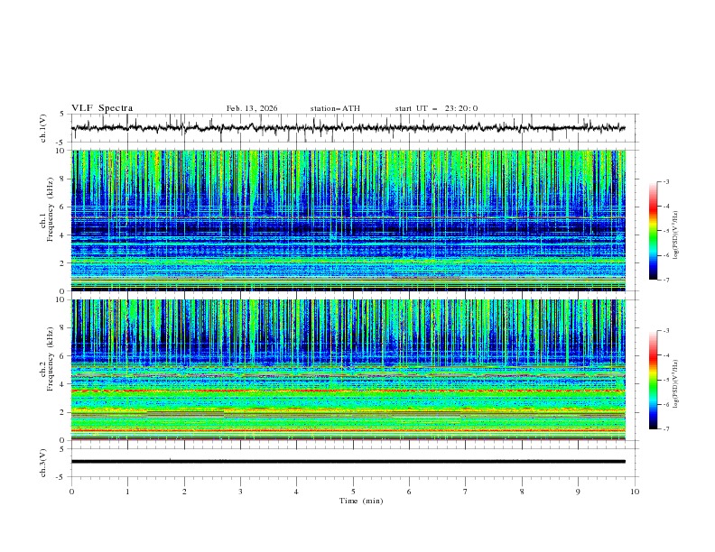Click the ch.2 colorbar log(PSD) label

[676, 383]
